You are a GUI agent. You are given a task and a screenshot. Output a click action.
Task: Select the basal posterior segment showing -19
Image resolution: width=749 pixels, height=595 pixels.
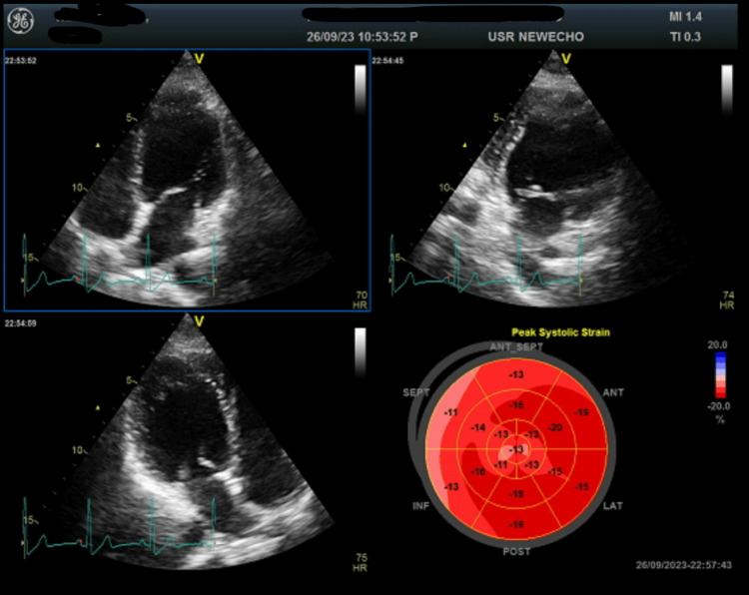pyautogui.click(x=516, y=524)
